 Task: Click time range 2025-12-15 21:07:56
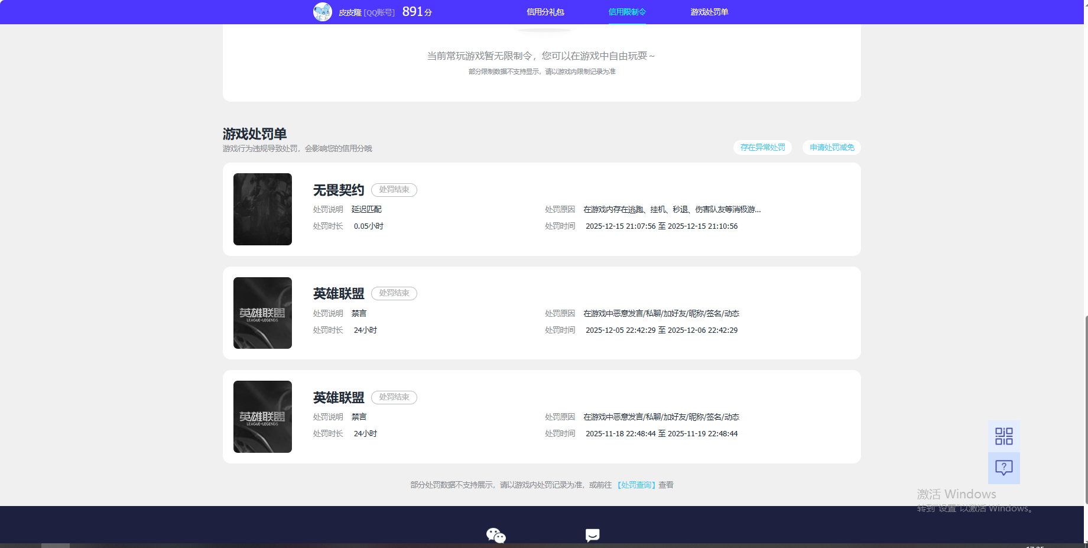[x=661, y=226]
